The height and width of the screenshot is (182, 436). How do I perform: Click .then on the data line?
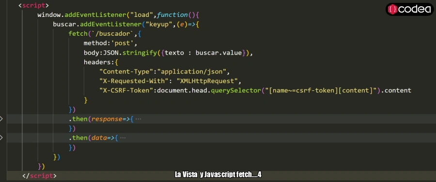tap(78, 138)
